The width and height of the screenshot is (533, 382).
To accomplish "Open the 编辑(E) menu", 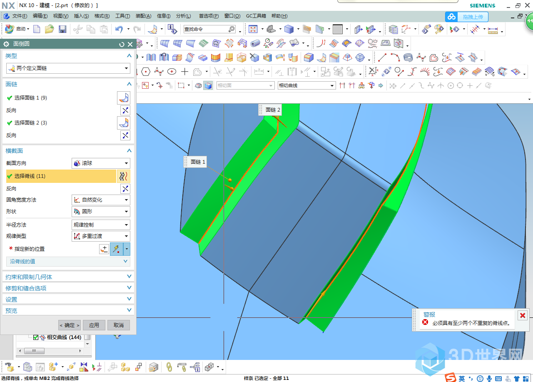I will (x=40, y=16).
